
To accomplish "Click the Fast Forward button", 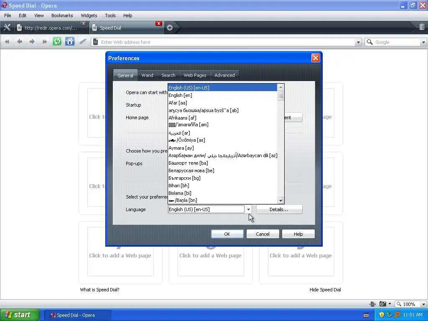I will [44, 42].
